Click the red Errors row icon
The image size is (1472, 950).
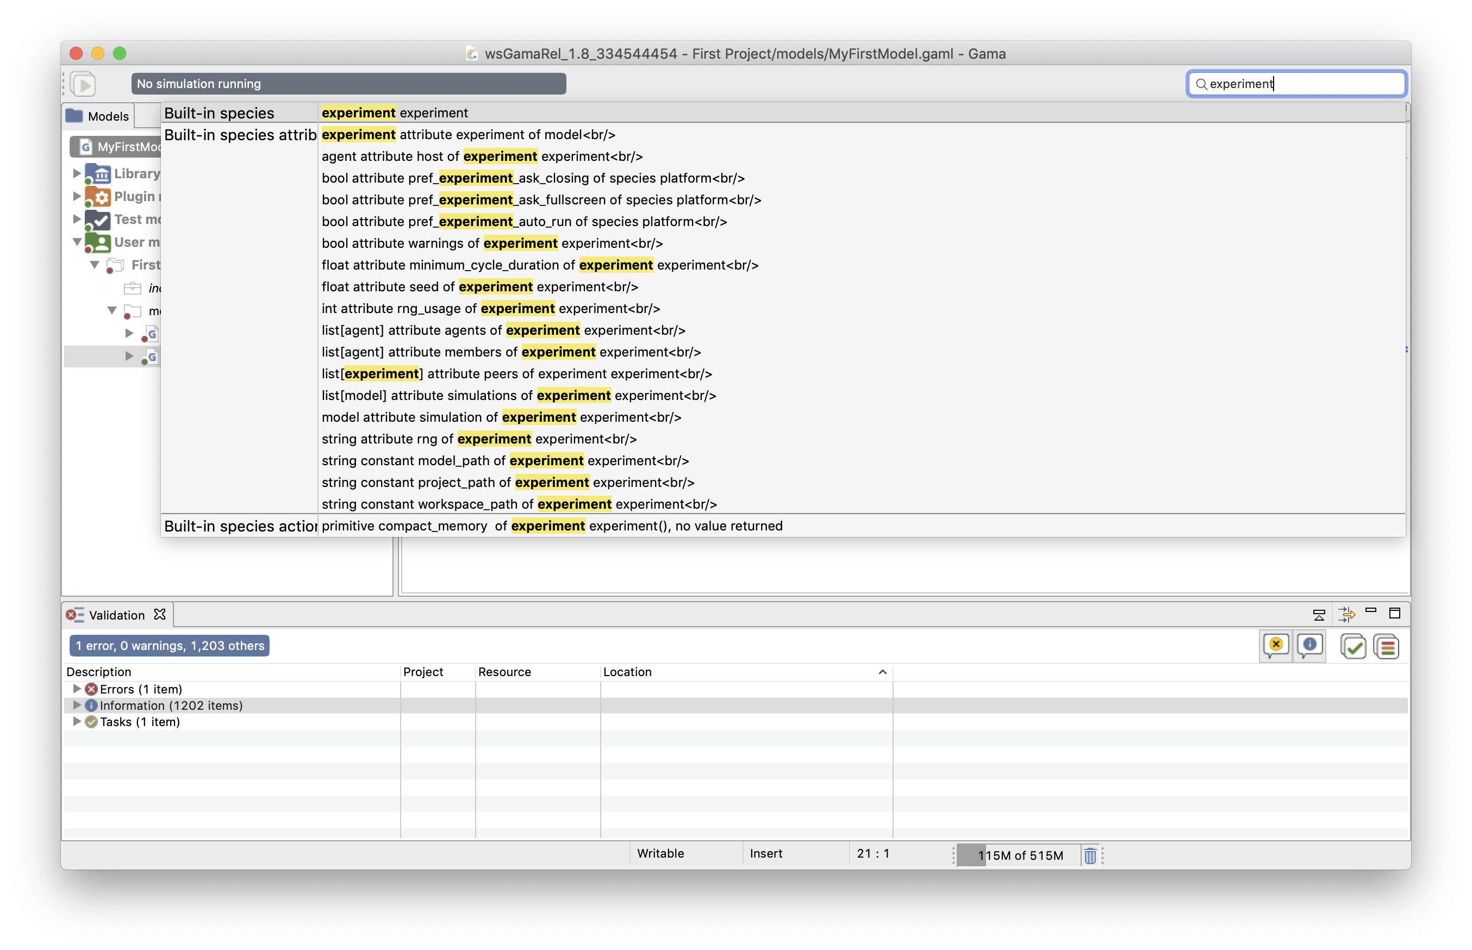click(91, 689)
